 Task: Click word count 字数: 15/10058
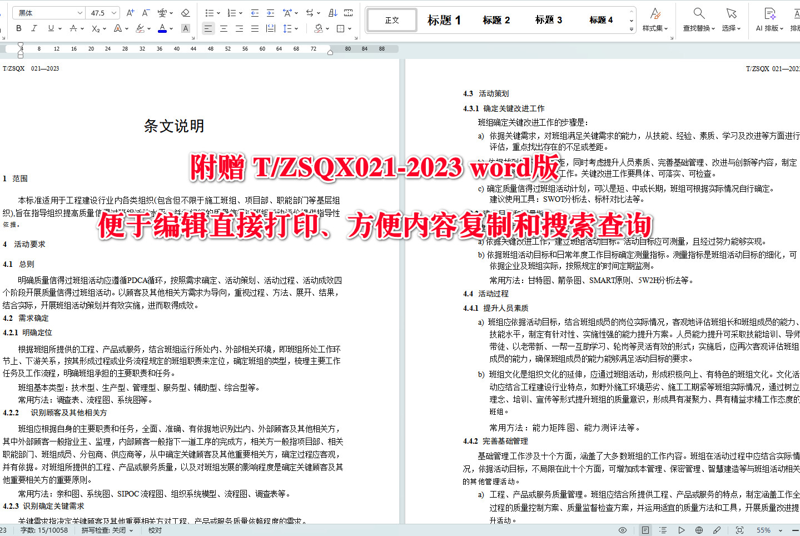[x=44, y=530]
